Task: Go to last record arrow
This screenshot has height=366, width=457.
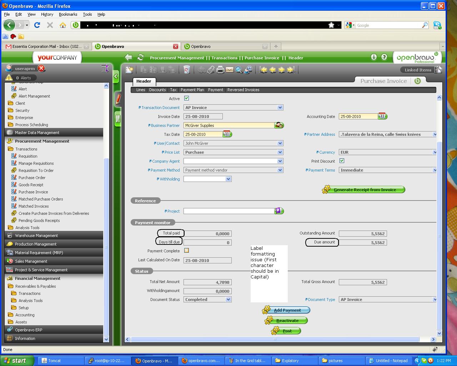Action: click(x=291, y=70)
